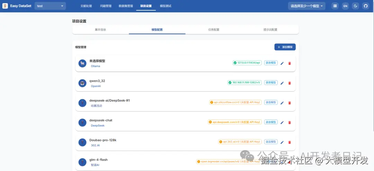Image resolution: width=374 pixels, height=171 pixels.
Task: Click the qwen3_32 model name
Action: [97, 81]
